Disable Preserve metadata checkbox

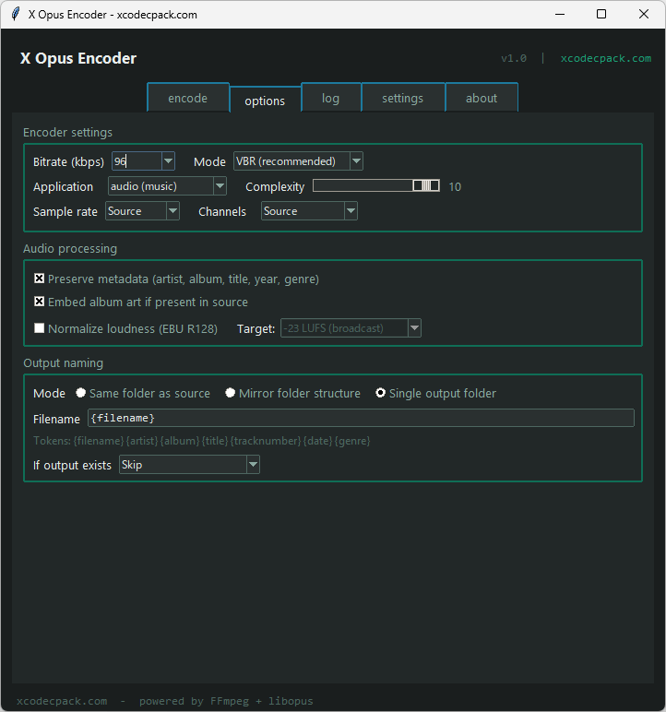tap(40, 279)
